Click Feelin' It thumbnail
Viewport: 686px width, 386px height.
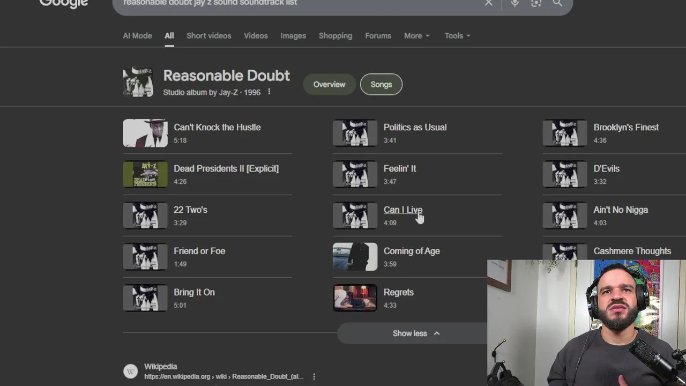point(355,174)
